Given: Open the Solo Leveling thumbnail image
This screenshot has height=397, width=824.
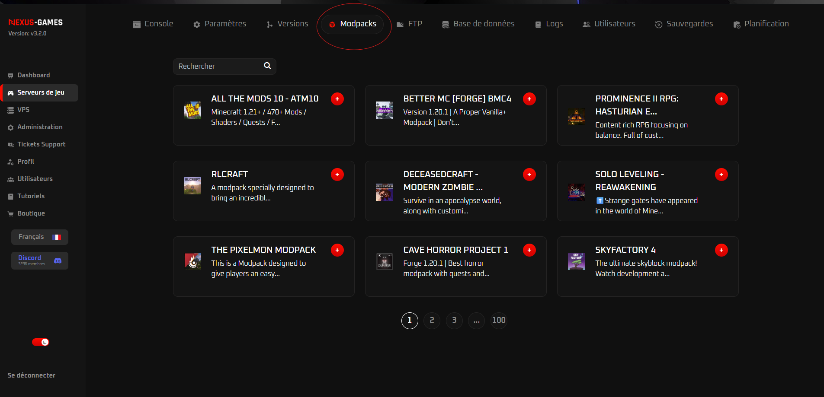Looking at the screenshot, I should [x=577, y=192].
